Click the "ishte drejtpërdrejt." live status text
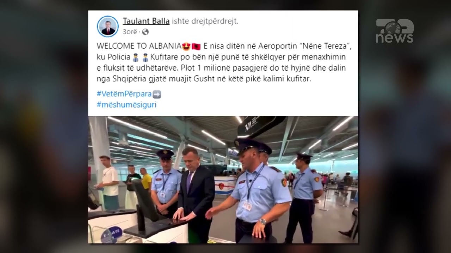Image resolution: width=451 pixels, height=253 pixels. point(205,21)
